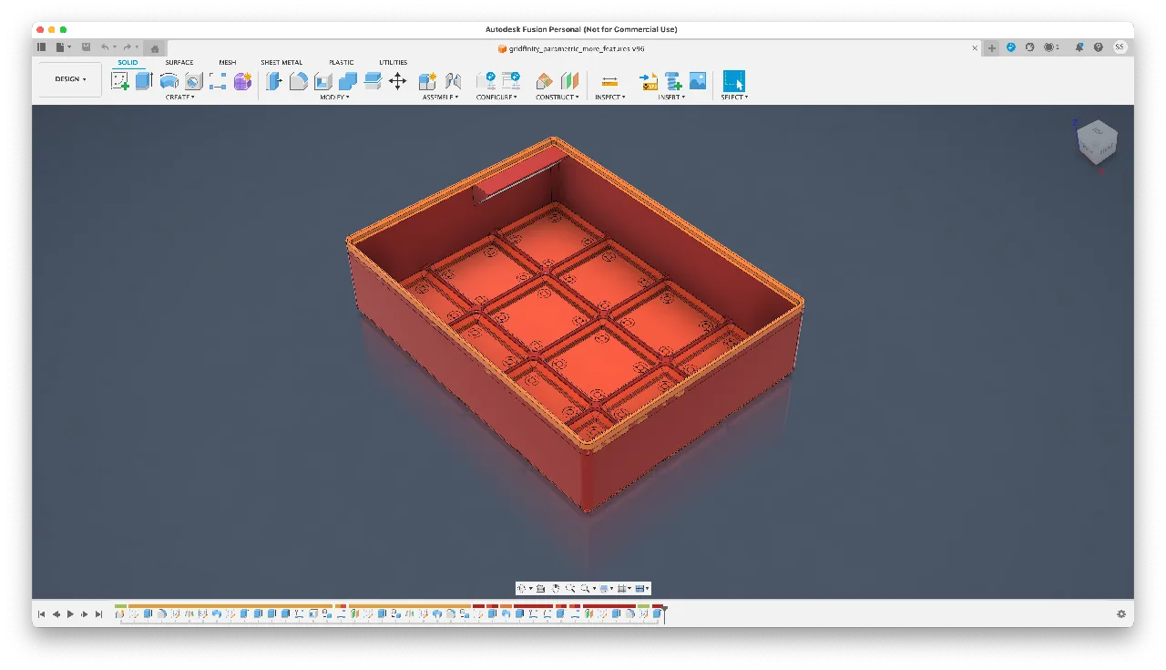The image size is (1166, 670).
Task: Open the SURFACE ribbon tab
Action: click(179, 62)
